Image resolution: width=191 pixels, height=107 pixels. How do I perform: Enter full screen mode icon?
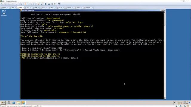coord(52,4)
